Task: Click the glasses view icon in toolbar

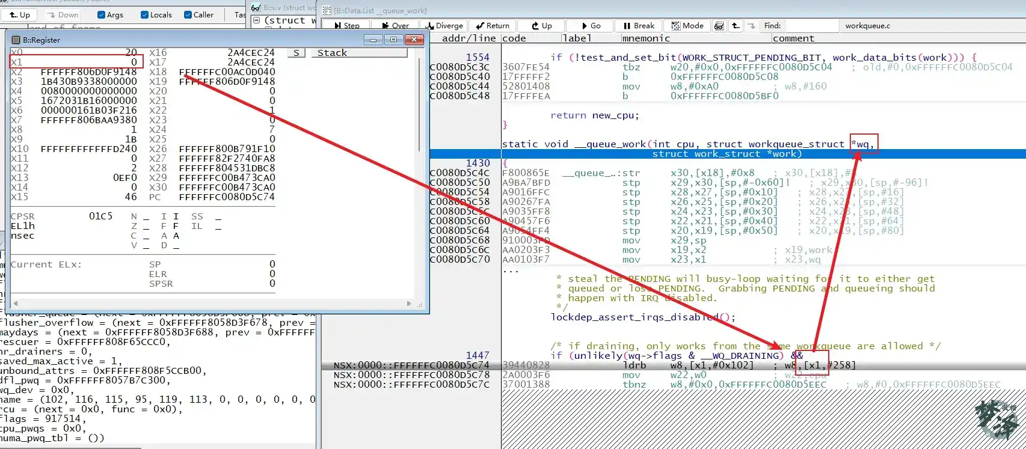Action: (719, 26)
